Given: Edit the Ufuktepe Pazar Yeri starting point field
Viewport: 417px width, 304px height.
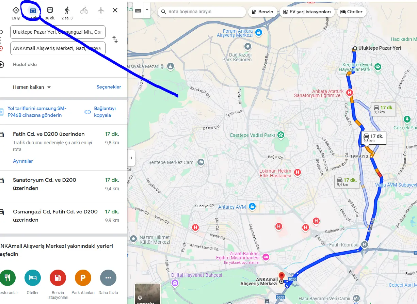Looking at the screenshot, I should (x=58, y=32).
